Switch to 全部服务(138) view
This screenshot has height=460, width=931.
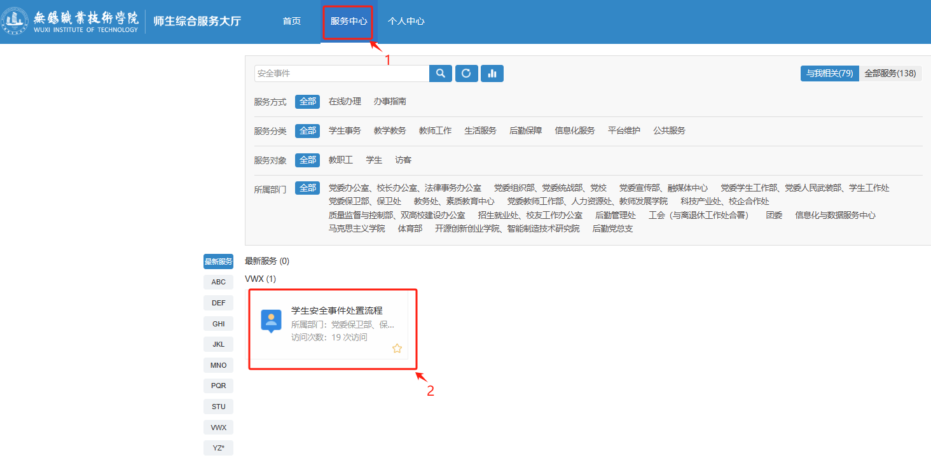[x=890, y=74]
